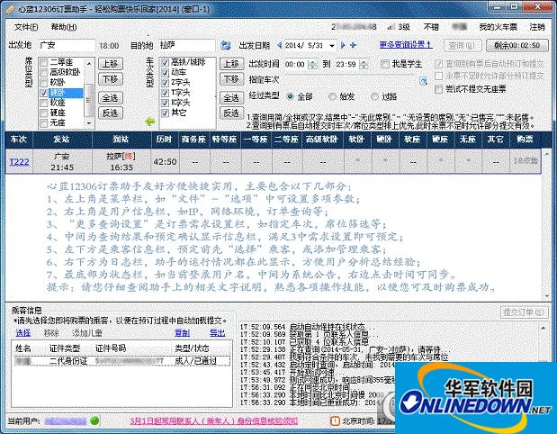This screenshot has width=557, height=434.
Task: Click the plus icon beside departure date
Action: pos(353,45)
